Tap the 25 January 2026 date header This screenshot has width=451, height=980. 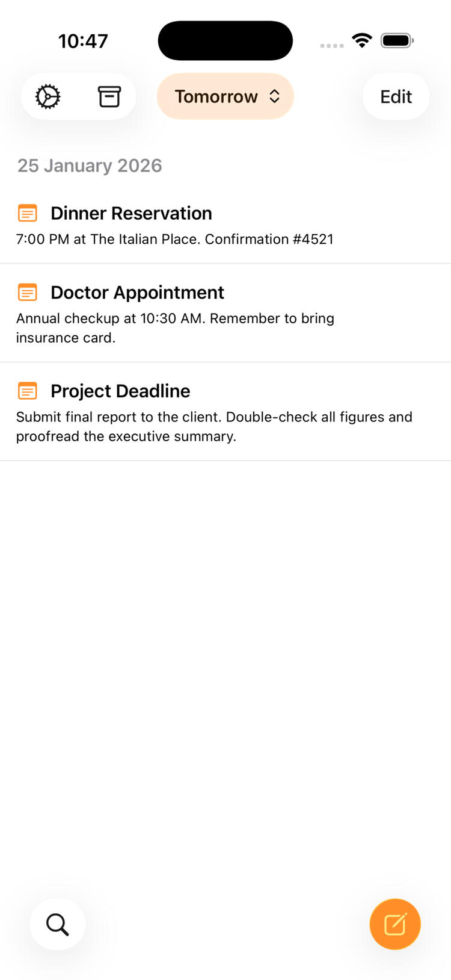point(90,166)
